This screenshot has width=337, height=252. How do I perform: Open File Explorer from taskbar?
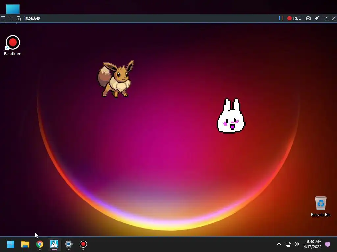tap(25, 244)
